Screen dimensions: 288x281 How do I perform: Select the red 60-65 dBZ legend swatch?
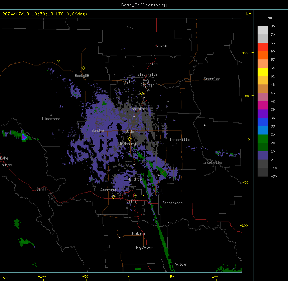pos(263,47)
